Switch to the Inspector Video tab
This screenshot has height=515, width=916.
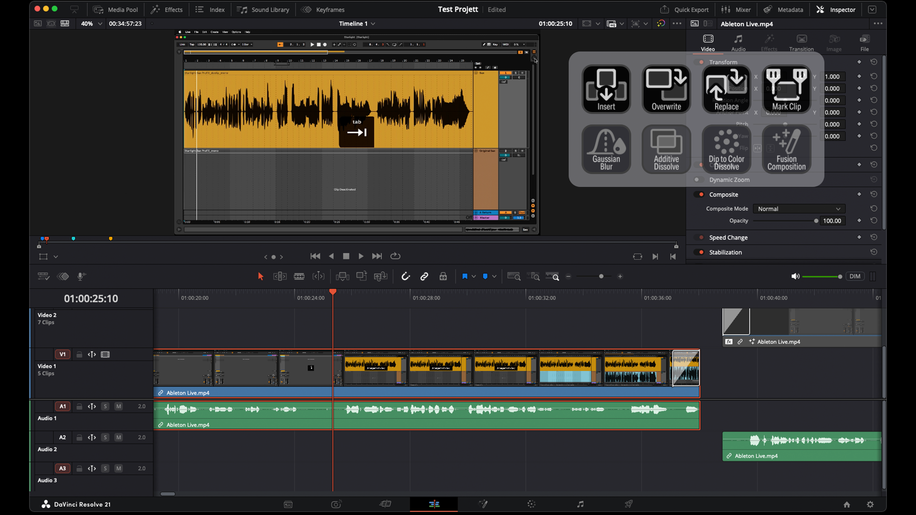[708, 42]
